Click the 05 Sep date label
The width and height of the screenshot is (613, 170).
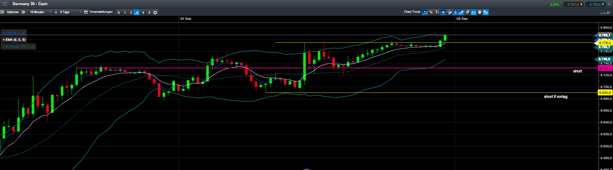coord(186,18)
